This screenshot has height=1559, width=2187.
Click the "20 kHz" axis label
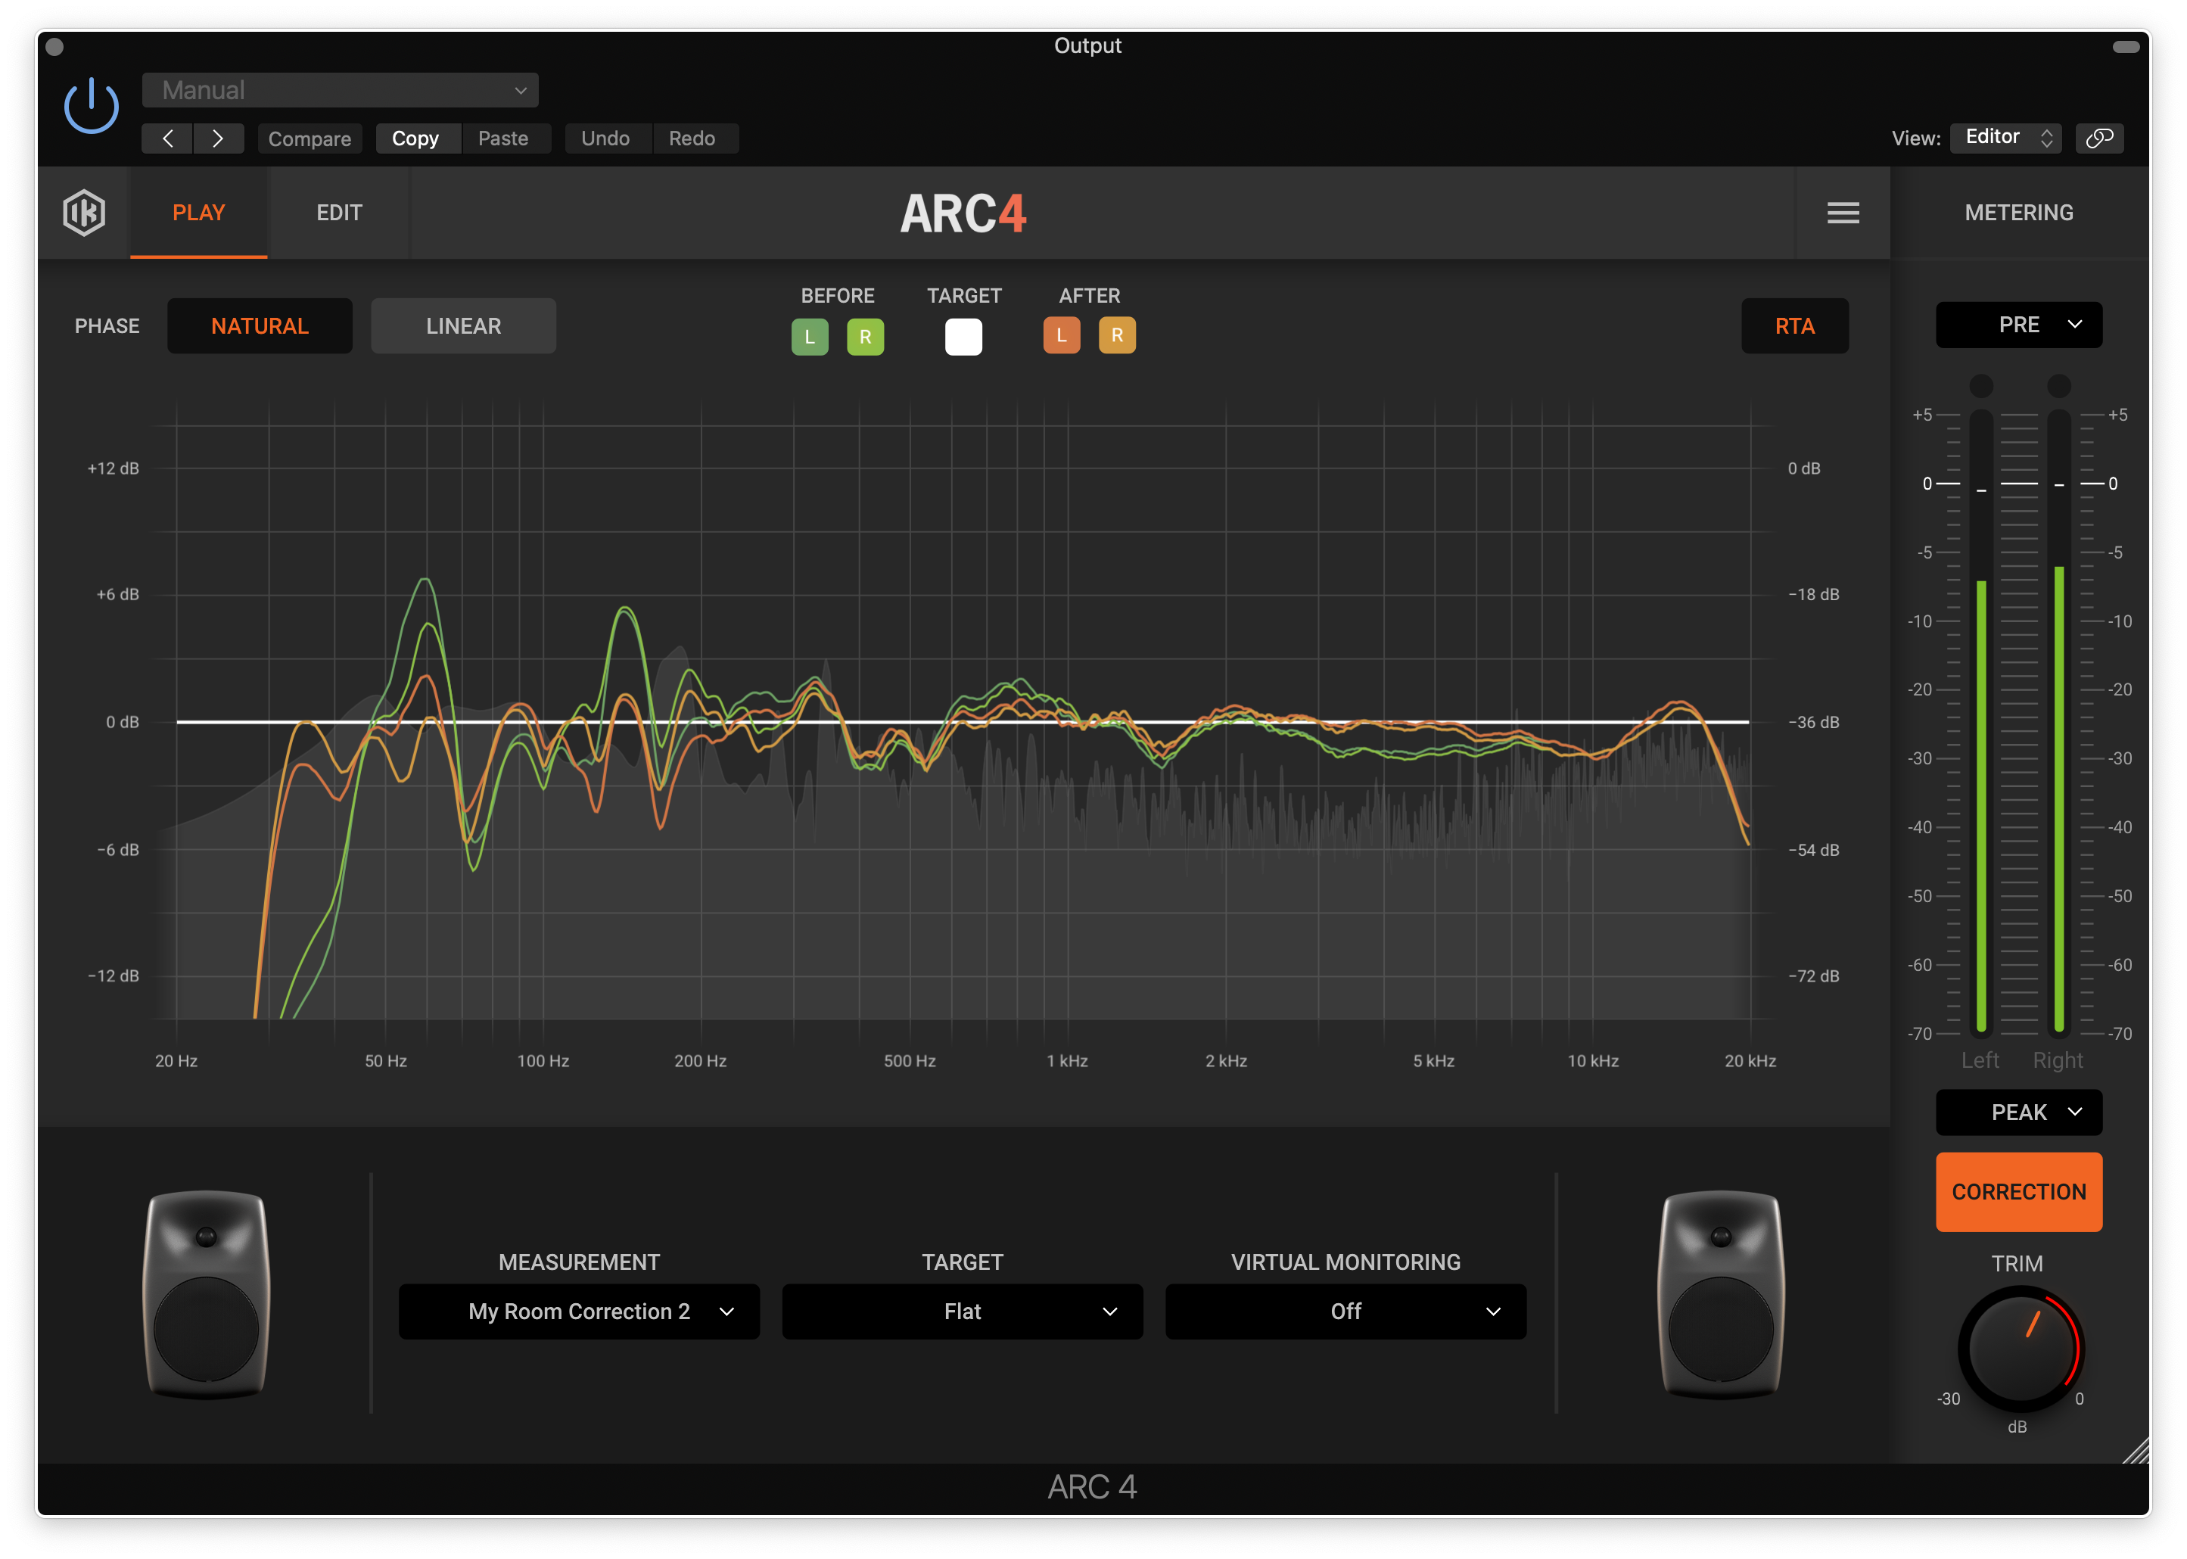point(1750,1061)
